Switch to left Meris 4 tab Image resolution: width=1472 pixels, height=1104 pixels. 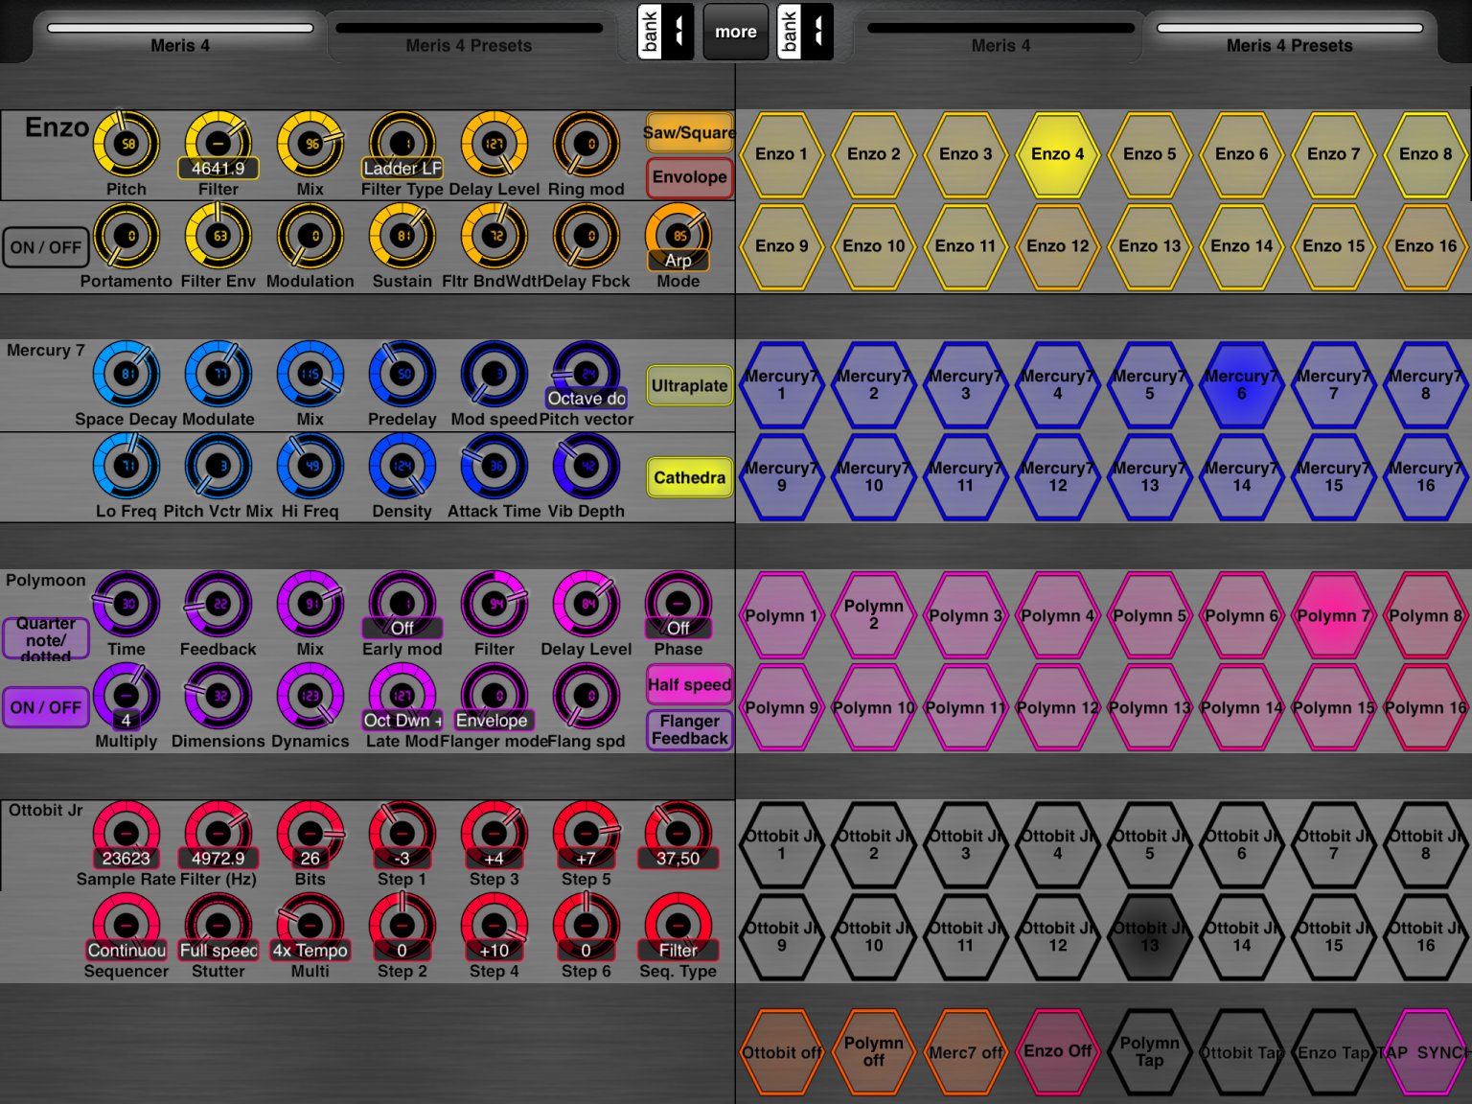[180, 38]
